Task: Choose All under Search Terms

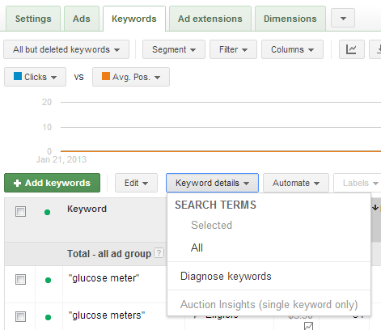Action: 197,247
